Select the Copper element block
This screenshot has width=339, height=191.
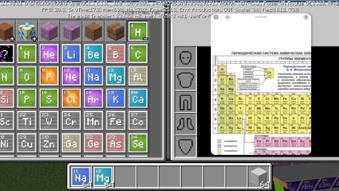(26, 143)
